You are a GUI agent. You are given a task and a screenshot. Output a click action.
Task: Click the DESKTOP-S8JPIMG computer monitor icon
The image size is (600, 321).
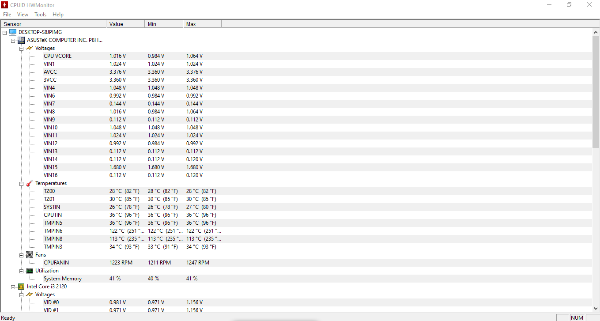(x=12, y=32)
